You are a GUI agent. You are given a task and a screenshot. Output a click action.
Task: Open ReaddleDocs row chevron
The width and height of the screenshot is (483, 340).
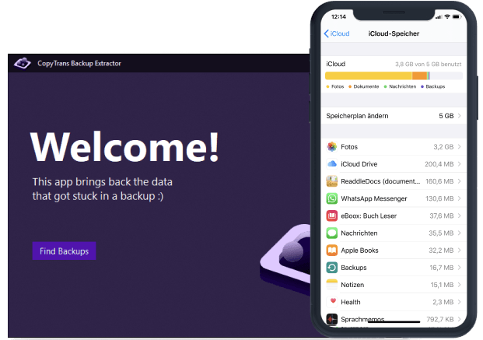pos(460,181)
